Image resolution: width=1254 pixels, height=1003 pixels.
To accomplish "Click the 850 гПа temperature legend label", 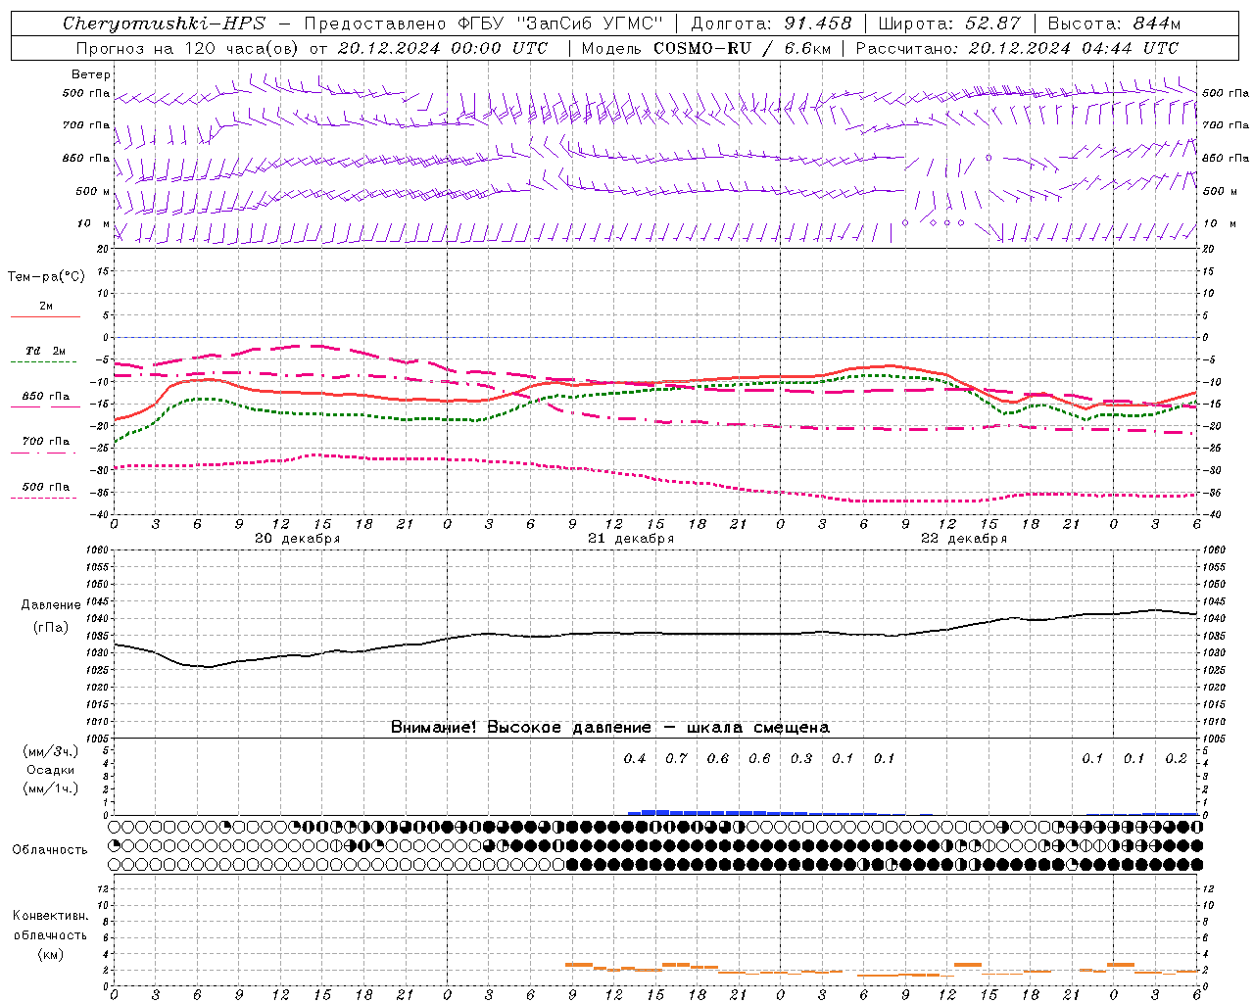I will 46,397.
